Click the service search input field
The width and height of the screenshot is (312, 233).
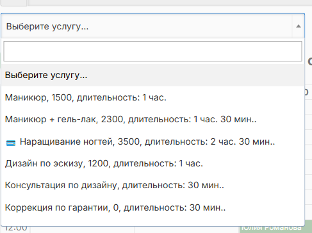click(x=152, y=51)
